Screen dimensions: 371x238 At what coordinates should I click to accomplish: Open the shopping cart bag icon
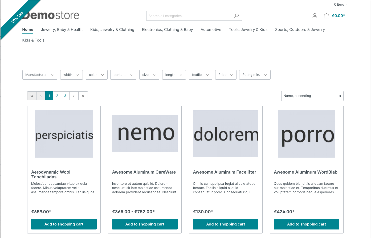(326, 16)
